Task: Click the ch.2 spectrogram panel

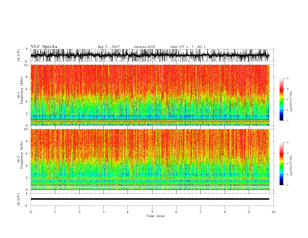Action: pos(150,159)
